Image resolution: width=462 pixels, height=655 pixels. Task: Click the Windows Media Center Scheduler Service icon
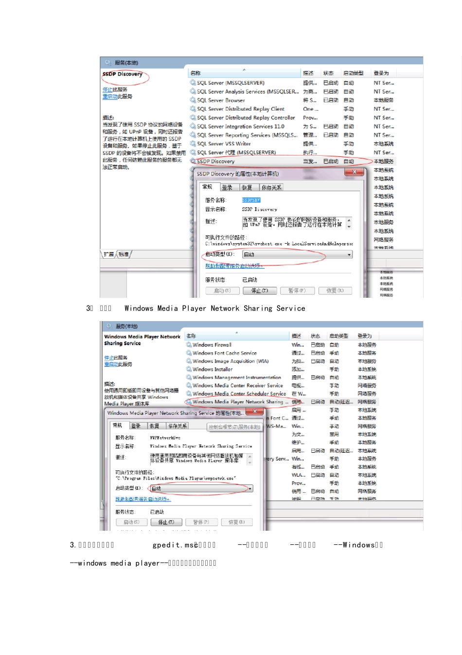pyautogui.click(x=189, y=394)
